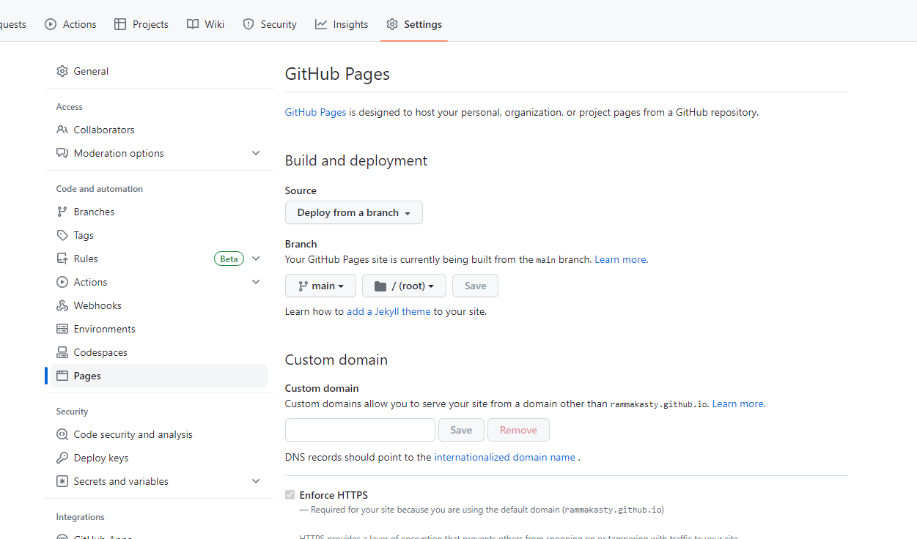The width and height of the screenshot is (917, 539).
Task: Open the Collaborators sidebar label
Action: [x=104, y=130]
